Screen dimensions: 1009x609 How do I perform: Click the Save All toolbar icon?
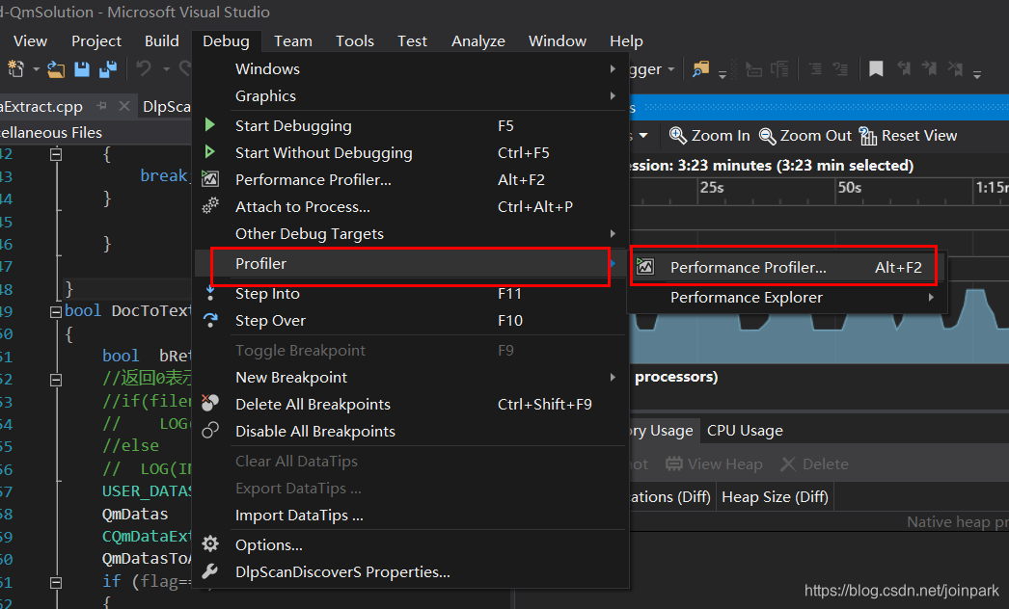[x=108, y=68]
